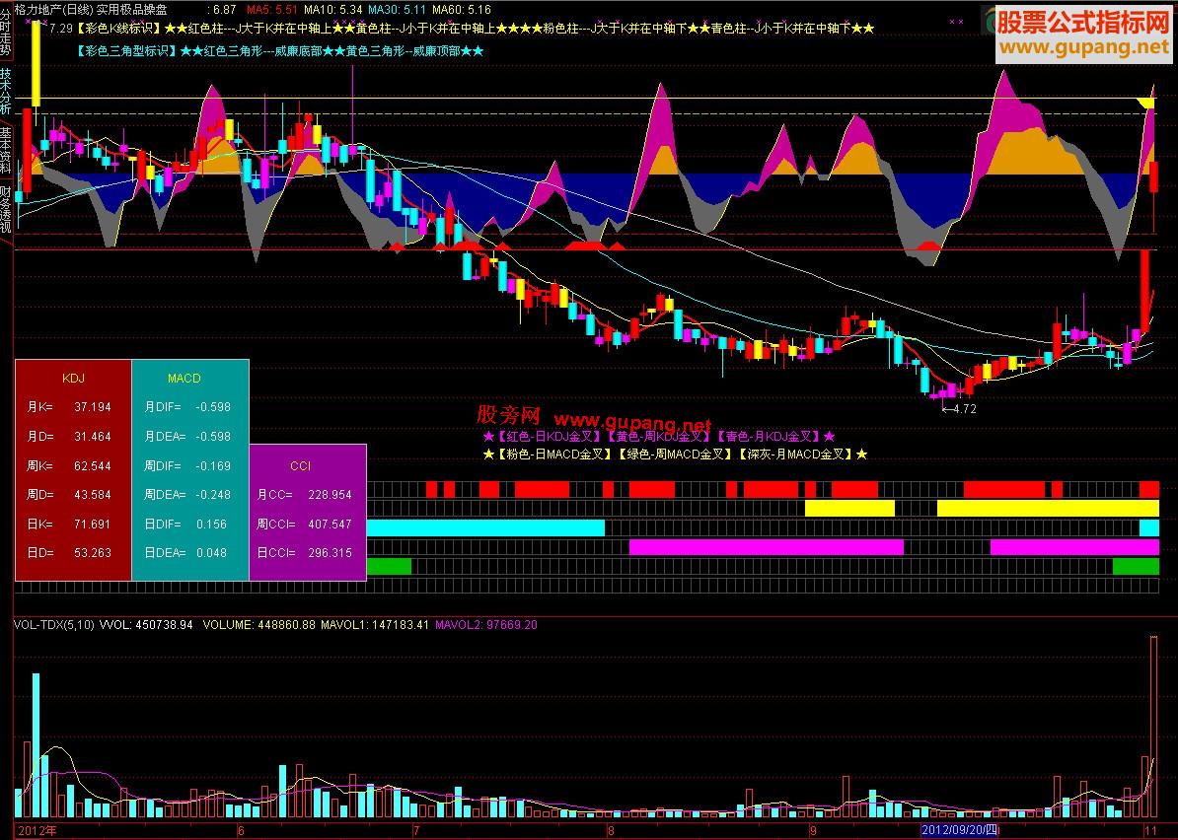Click the MA30: 5.11 readout
This screenshot has width=1178, height=840.
point(397,10)
